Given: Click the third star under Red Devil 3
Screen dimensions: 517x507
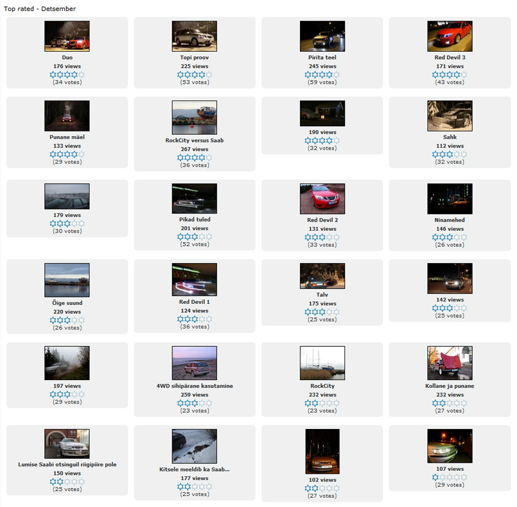Looking at the screenshot, I should coord(450,75).
